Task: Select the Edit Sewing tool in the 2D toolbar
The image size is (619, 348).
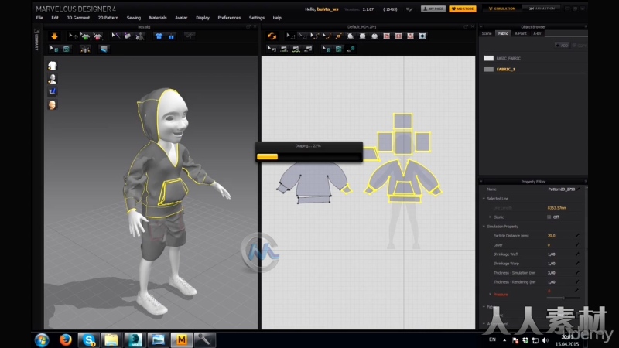Action: (272, 49)
